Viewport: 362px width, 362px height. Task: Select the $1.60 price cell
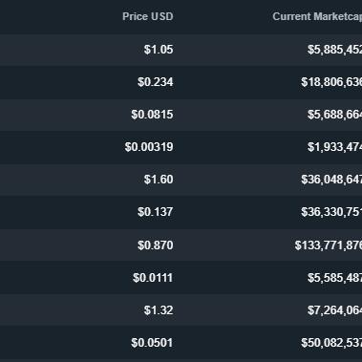[x=159, y=180]
